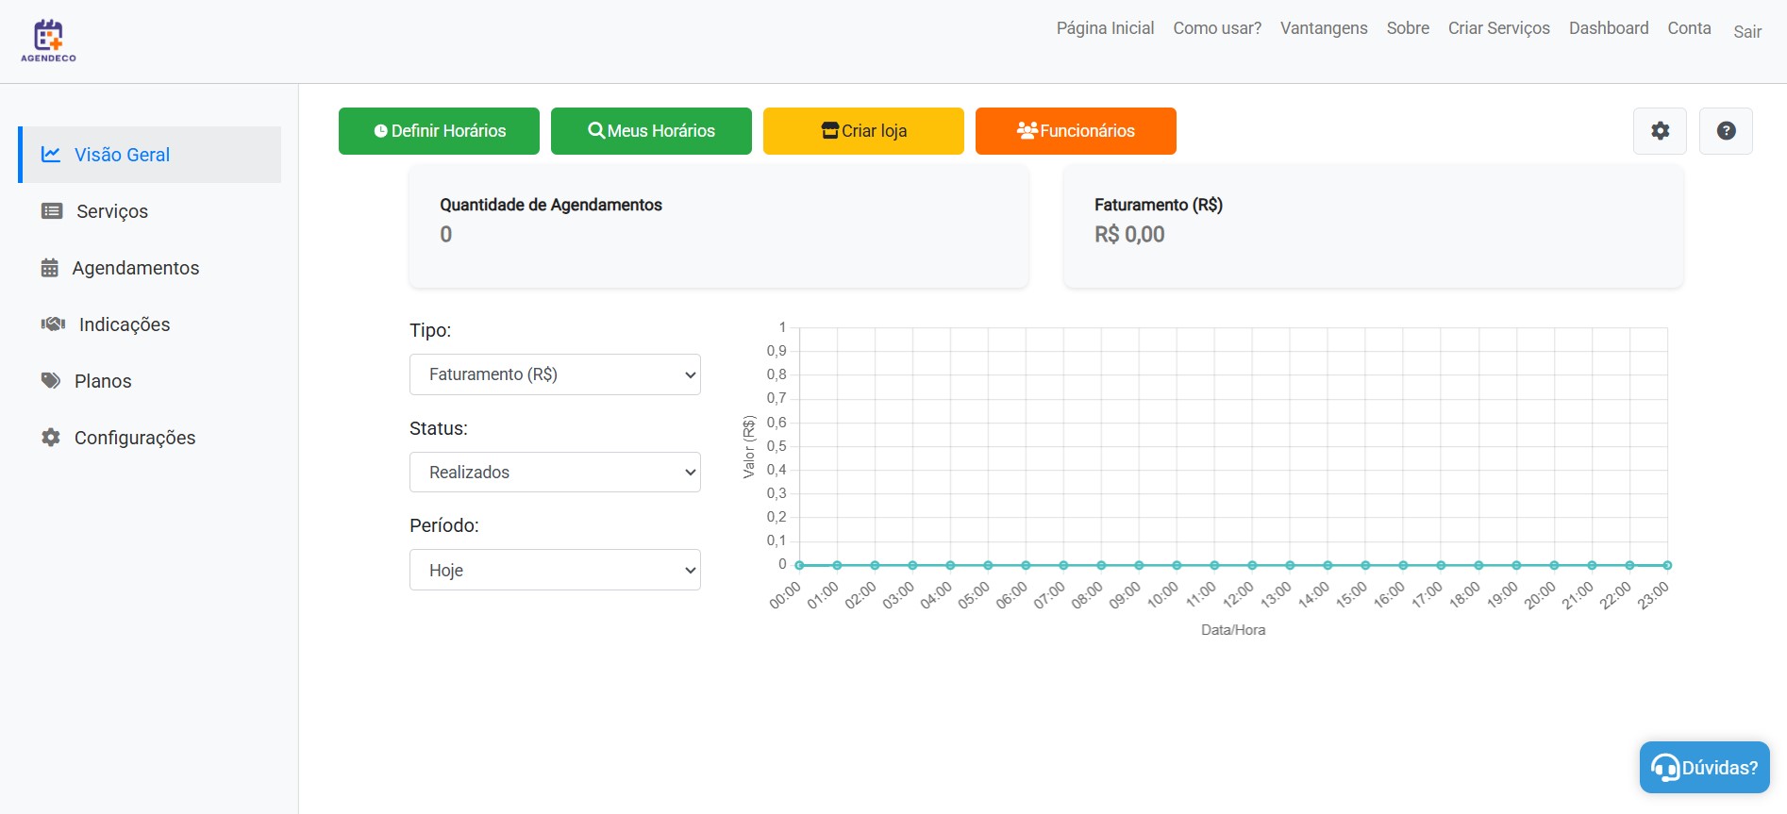The height and width of the screenshot is (814, 1787).
Task: Open the Status dropdown Realizados
Action: tap(555, 473)
